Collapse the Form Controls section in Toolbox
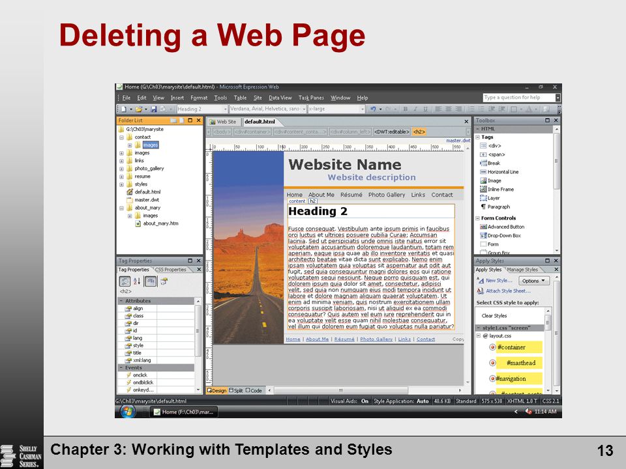Viewport: 626px width, 469px height. [x=477, y=219]
